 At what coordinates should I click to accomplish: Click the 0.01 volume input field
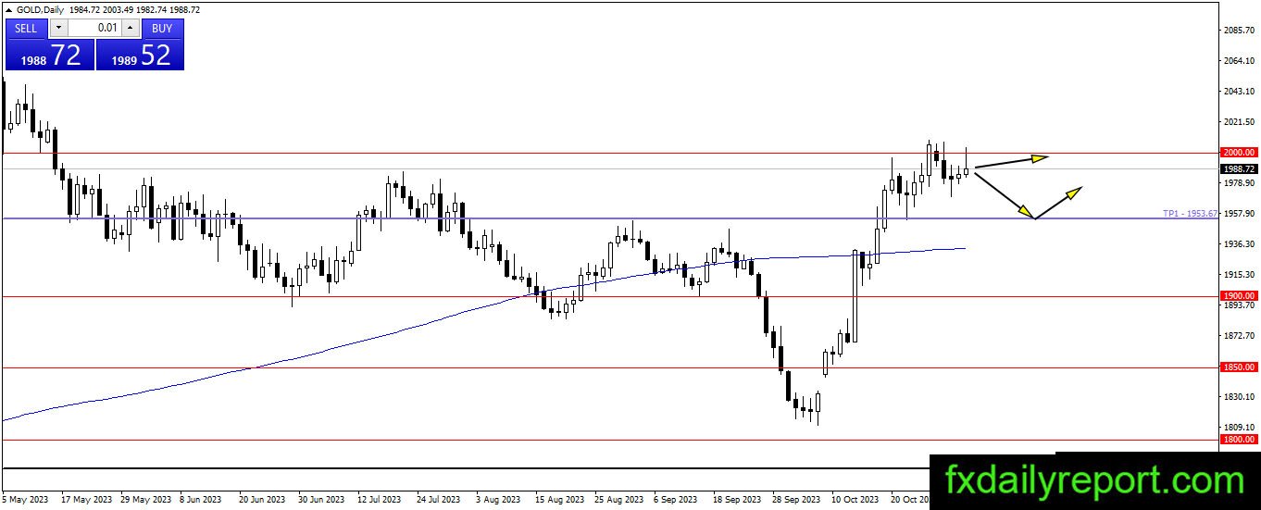tap(94, 28)
